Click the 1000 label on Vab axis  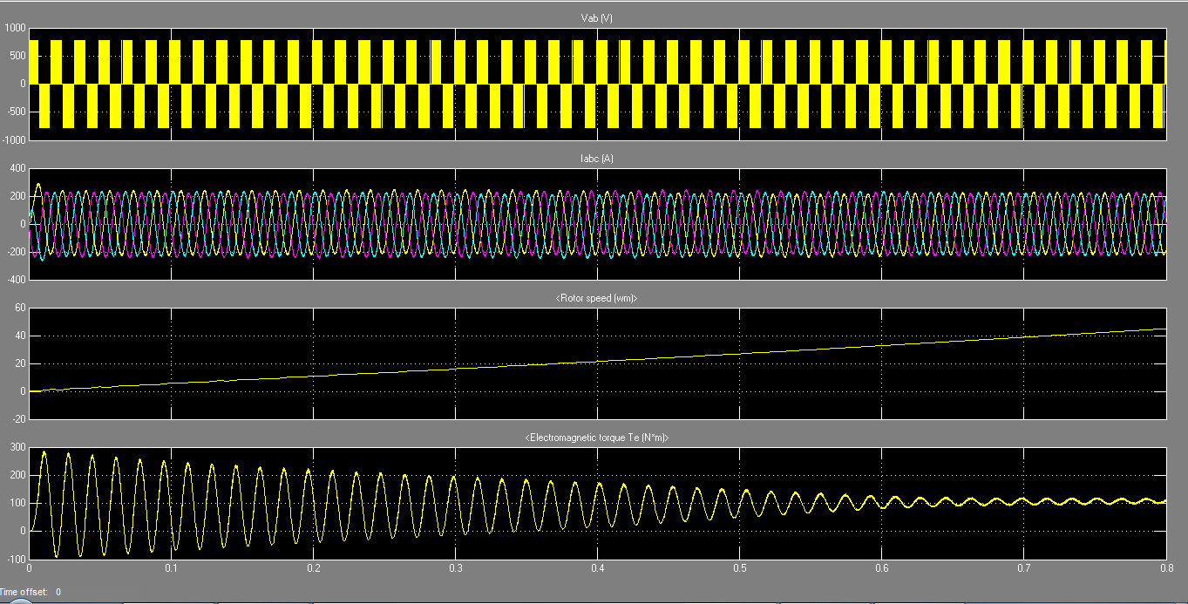[15, 29]
